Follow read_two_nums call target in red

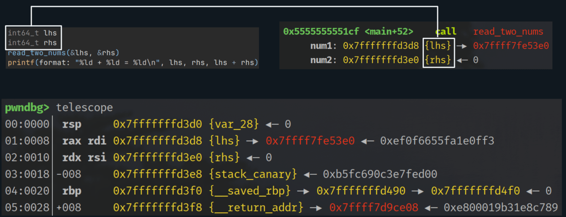pyautogui.click(x=508, y=32)
